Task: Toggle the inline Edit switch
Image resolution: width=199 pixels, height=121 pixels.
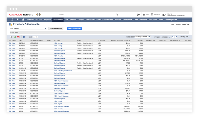Action: click(x=35, y=37)
